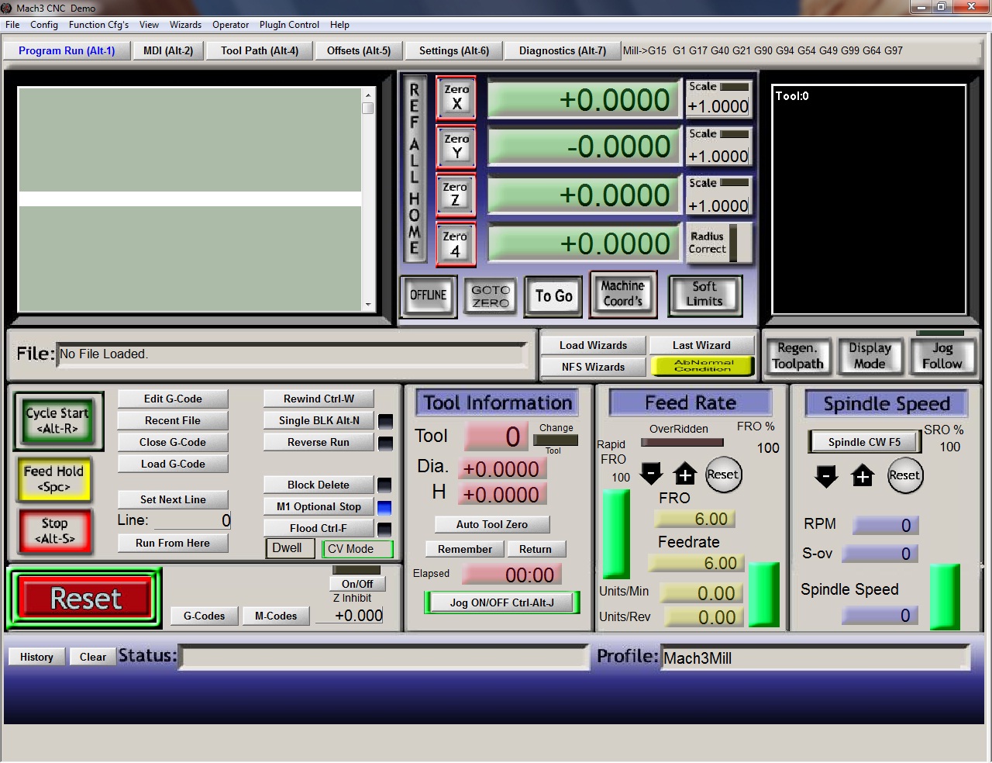Image resolution: width=992 pixels, height=763 pixels.
Task: Switch to Offsets (Alt-5) screen
Action: 359,50
